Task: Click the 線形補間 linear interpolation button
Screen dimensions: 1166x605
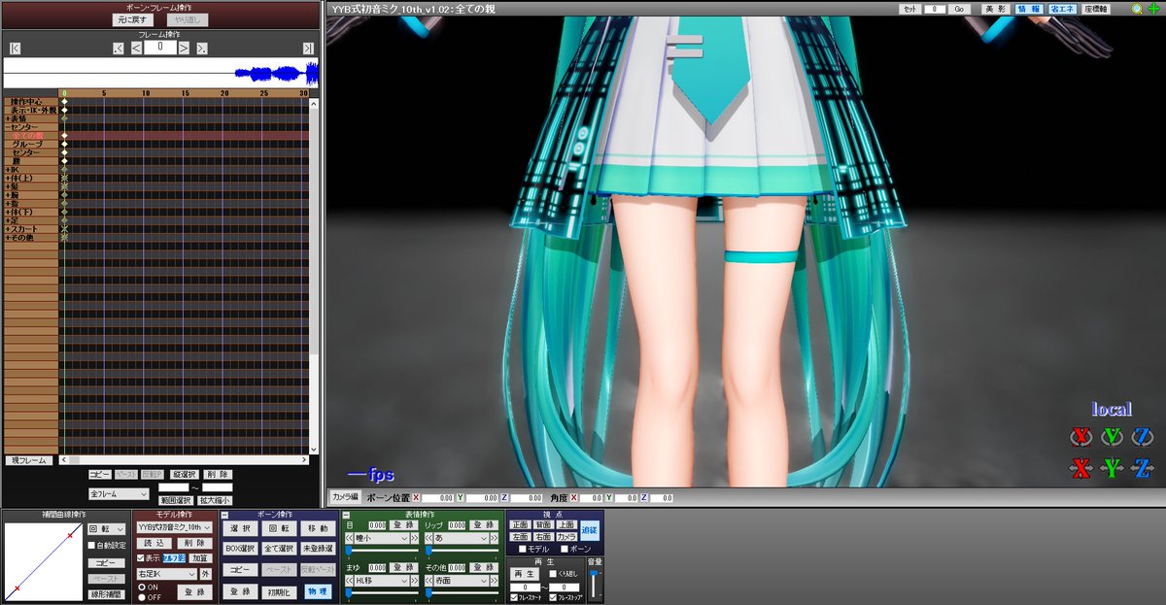Action: (106, 594)
